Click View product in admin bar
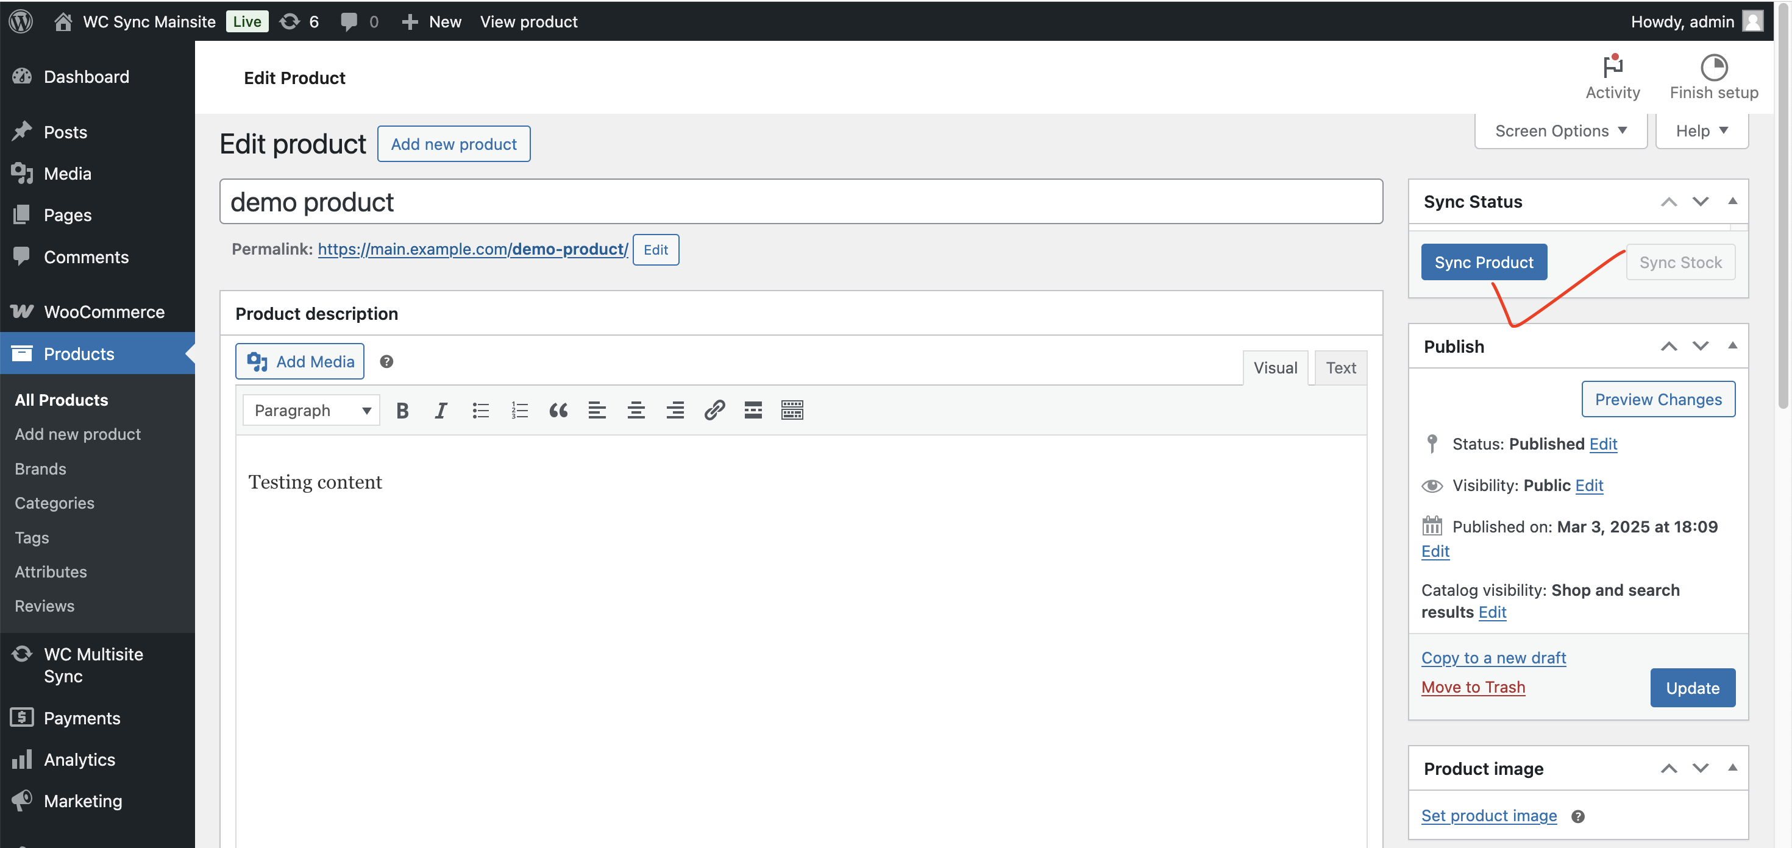The width and height of the screenshot is (1792, 848). (528, 21)
